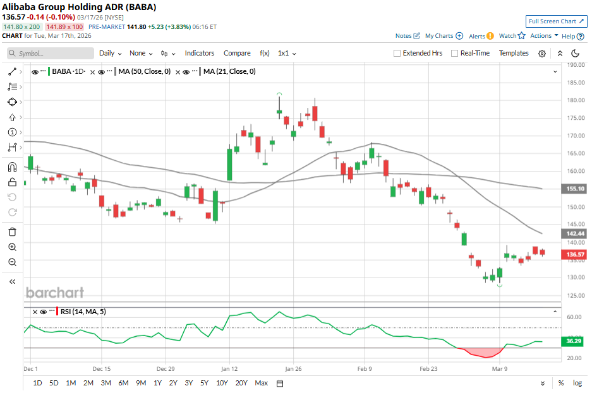Click the red RSI color bar

tap(57, 312)
